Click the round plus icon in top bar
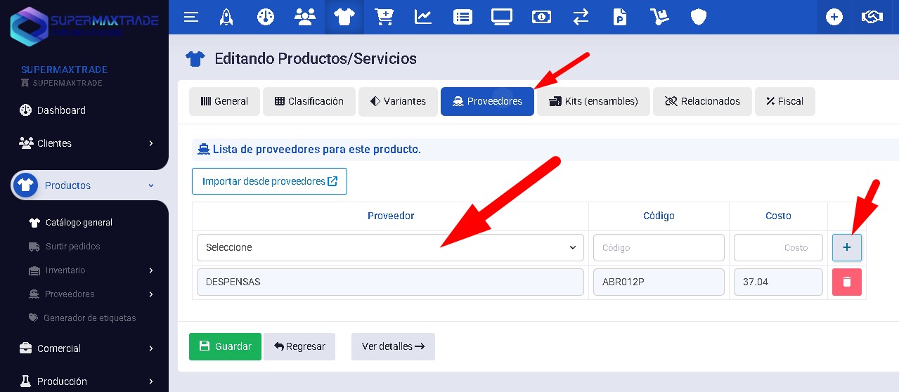The width and height of the screenshot is (899, 392). click(x=834, y=17)
